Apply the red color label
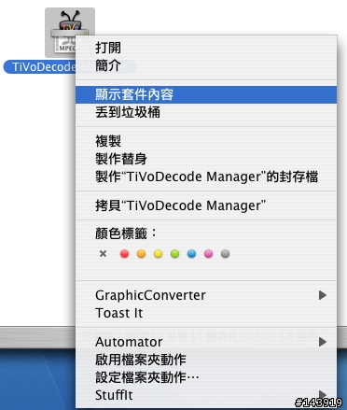 [124, 254]
